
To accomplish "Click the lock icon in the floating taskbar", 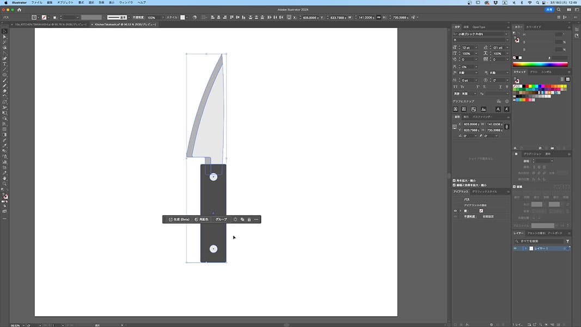I will (249, 219).
